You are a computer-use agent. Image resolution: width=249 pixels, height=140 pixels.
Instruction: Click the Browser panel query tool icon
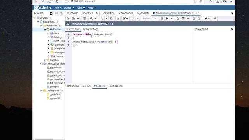click(x=51, y=13)
